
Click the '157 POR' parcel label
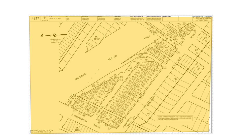click(184, 24)
